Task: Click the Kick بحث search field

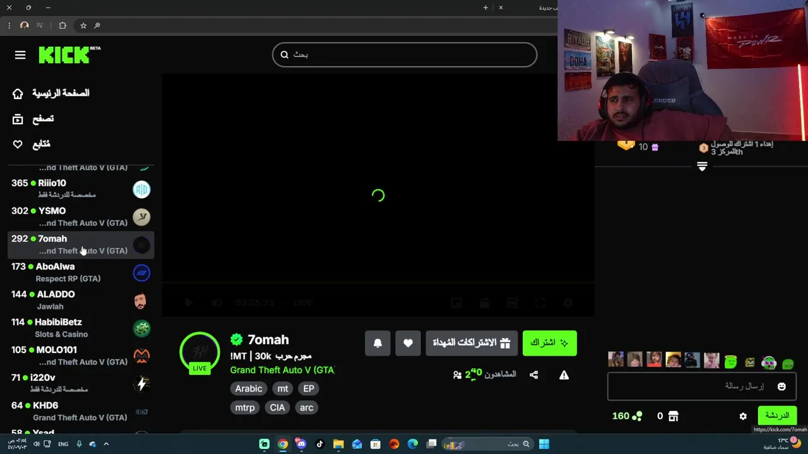Action: click(x=405, y=55)
